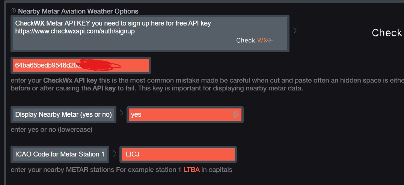Click the LICJ station code field

pos(178,154)
